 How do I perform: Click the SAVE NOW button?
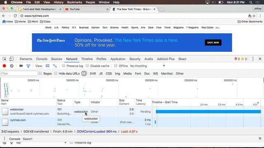pos(213,43)
